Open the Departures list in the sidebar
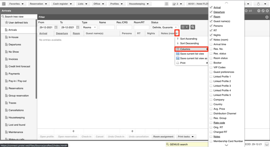 [x=15, y=45]
